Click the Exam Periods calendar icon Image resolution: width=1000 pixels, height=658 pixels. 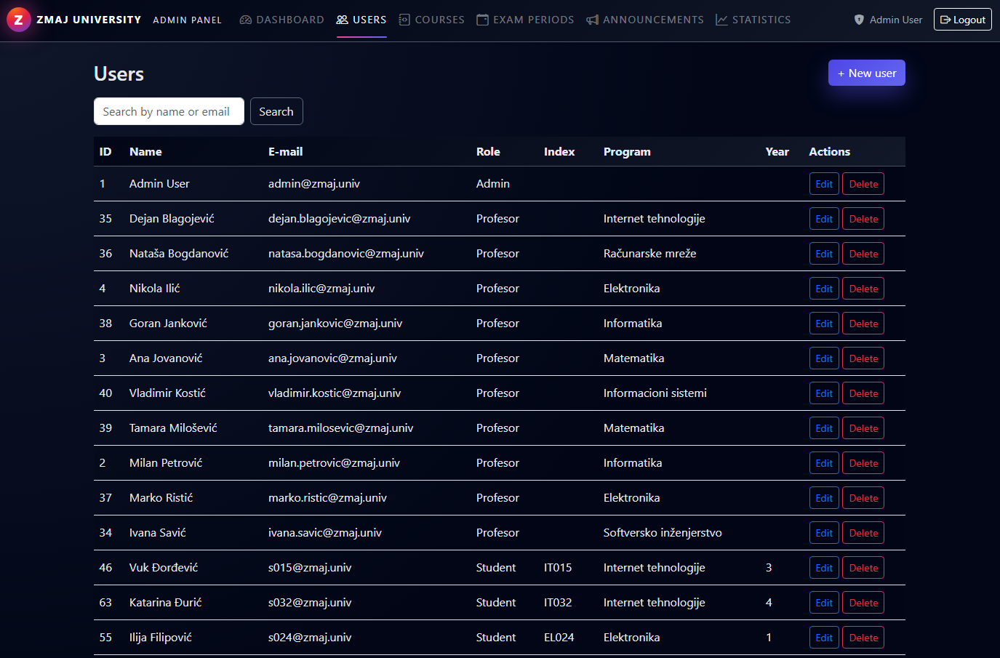click(482, 20)
